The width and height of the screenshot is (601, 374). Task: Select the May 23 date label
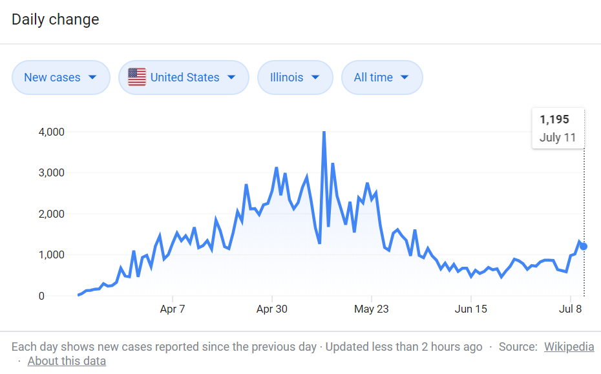pos(372,309)
